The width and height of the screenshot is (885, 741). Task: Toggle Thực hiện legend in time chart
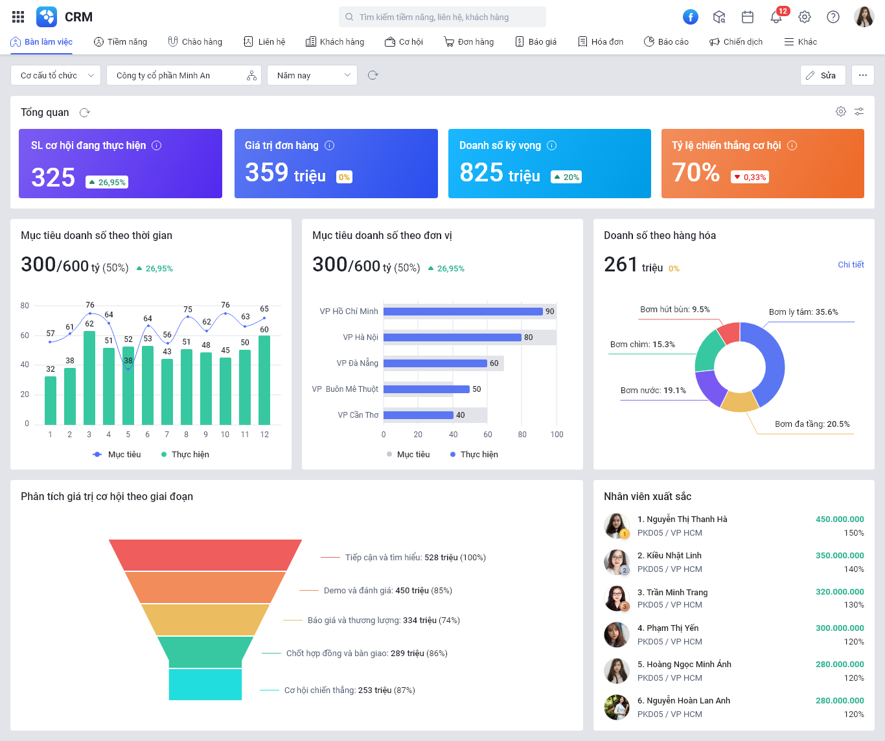(185, 454)
